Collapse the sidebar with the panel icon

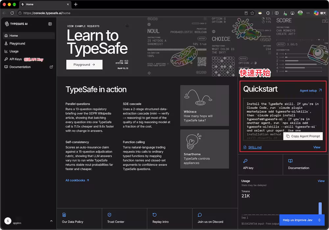click(50, 24)
